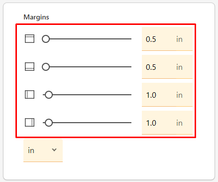Focus the top margin 0.5 value field

click(167, 39)
